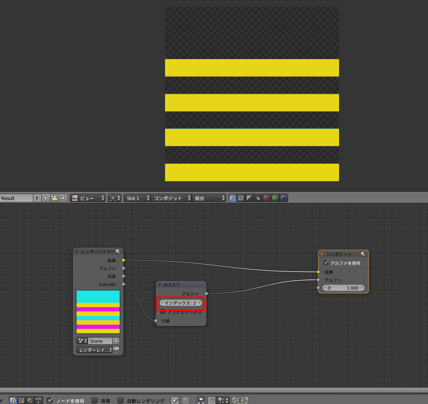Screen dimensions: 428x404
Task: Toggle the red channel sphere icon
Action: (x=266, y=198)
